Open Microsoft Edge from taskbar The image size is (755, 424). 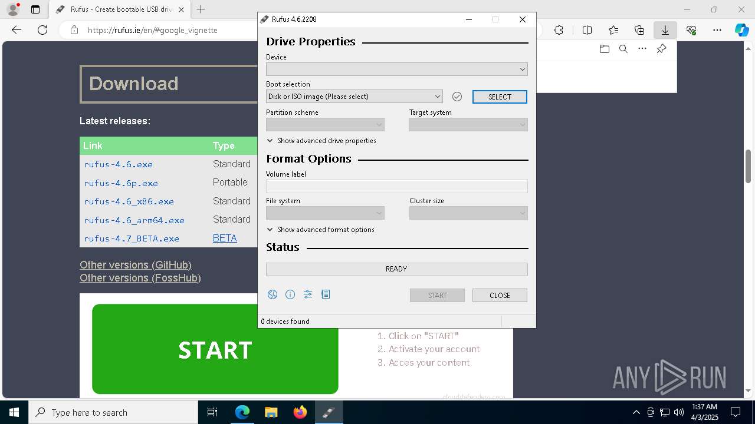pos(242,412)
